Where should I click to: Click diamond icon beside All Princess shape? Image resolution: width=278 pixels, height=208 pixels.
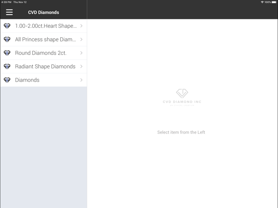(7, 39)
